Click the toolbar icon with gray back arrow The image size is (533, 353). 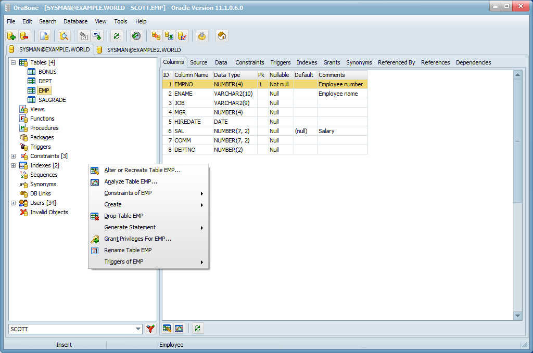point(84,36)
